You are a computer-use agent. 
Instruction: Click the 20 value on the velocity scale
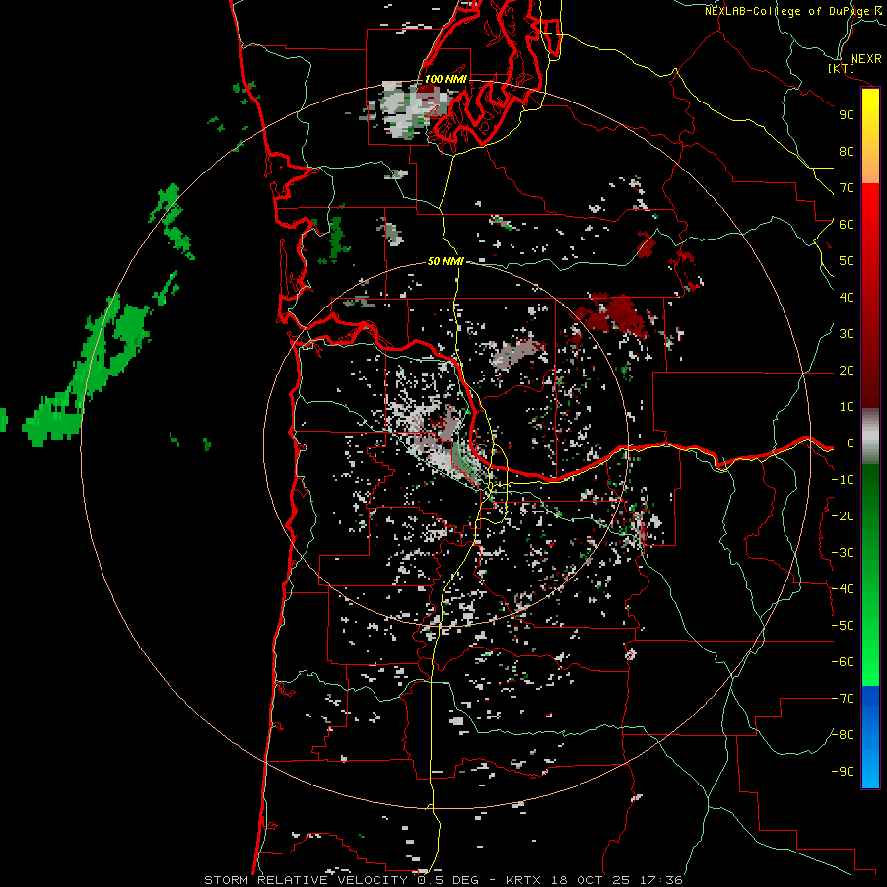pos(847,371)
